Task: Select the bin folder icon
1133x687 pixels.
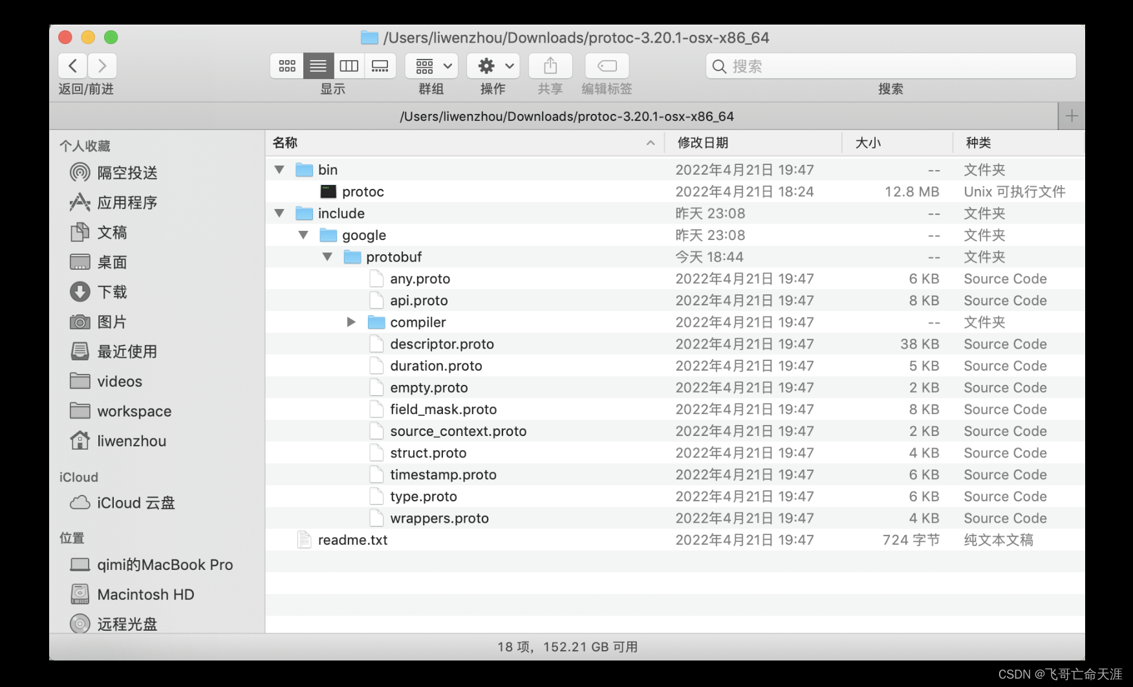Action: point(304,169)
